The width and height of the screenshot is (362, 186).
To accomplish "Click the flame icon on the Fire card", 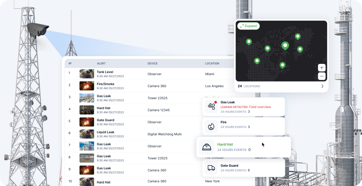I will 211,126.
